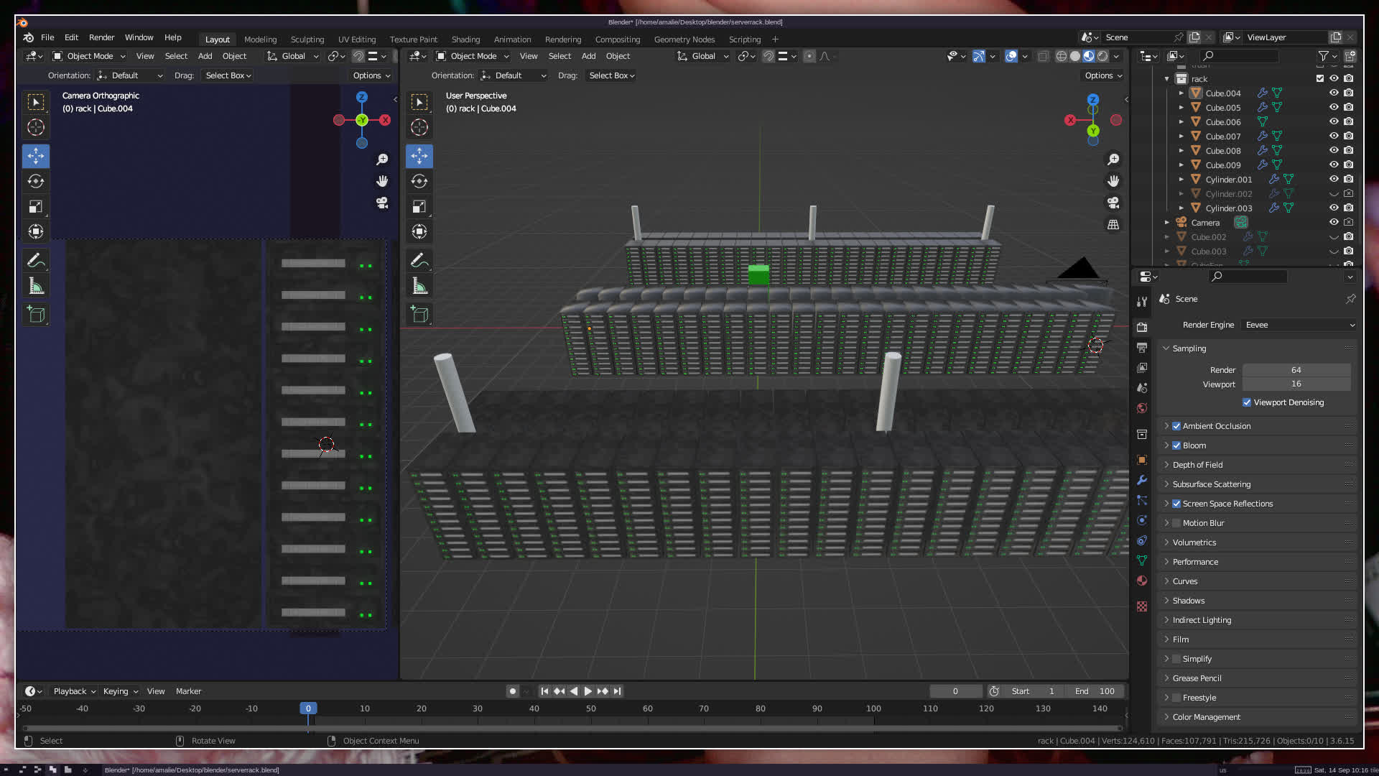Enable the Motion Blur checkbox

(x=1176, y=523)
